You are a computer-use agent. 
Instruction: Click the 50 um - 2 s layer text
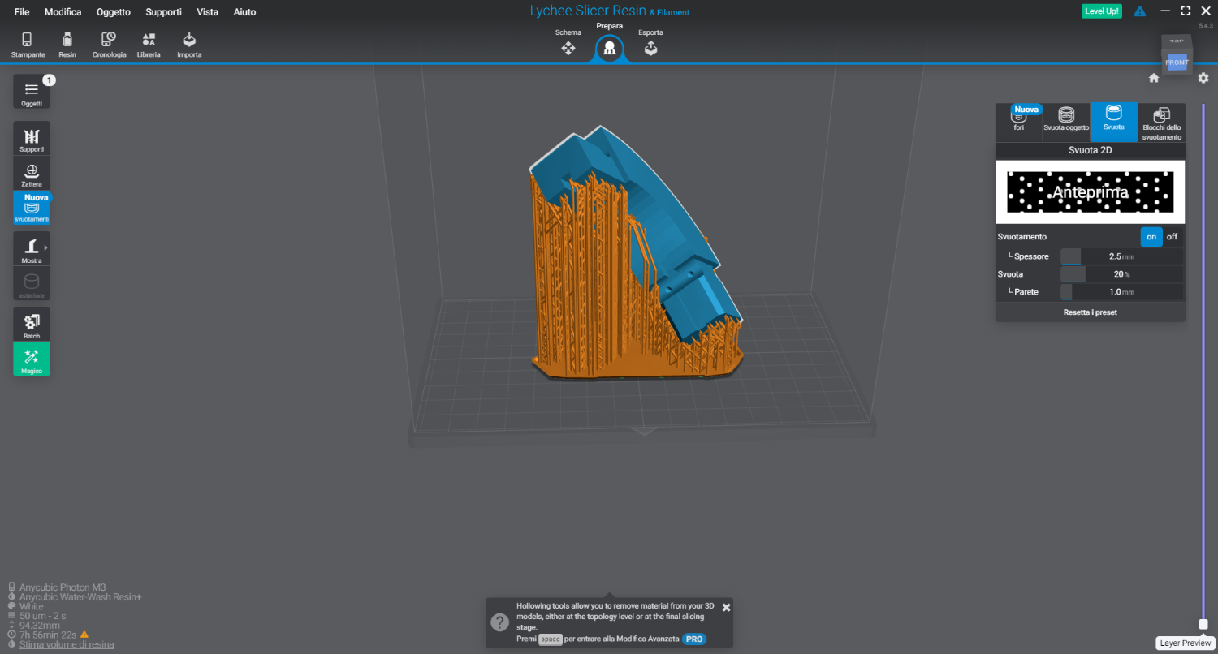(41, 616)
